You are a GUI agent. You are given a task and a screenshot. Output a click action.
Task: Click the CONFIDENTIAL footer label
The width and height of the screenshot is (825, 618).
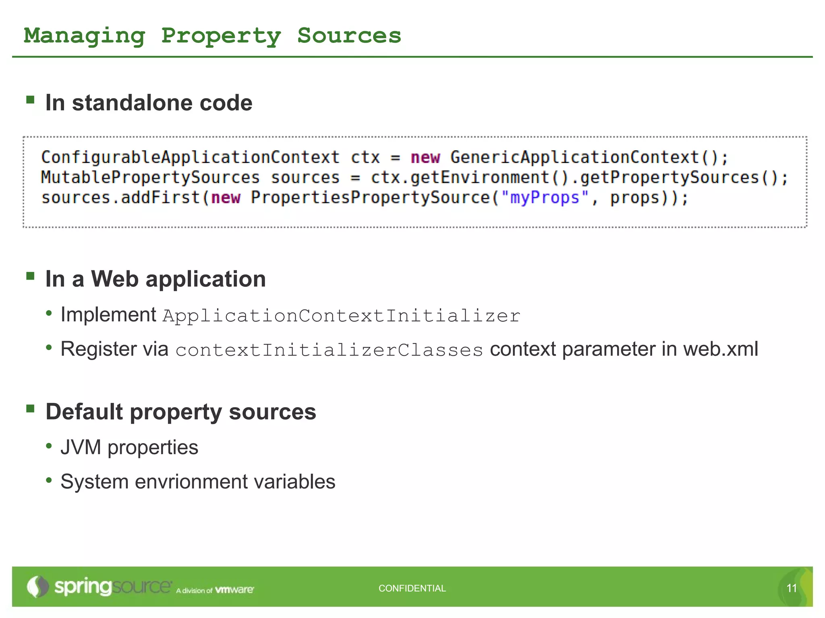pos(412,588)
